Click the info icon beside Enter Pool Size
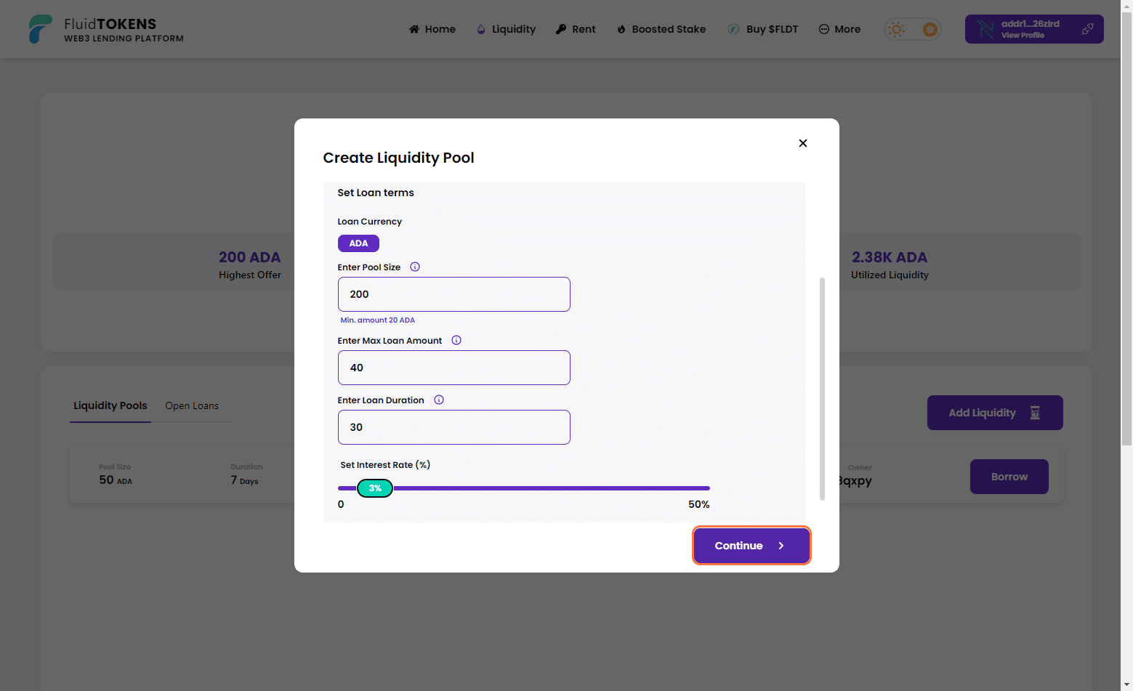1133x691 pixels. [x=414, y=267]
